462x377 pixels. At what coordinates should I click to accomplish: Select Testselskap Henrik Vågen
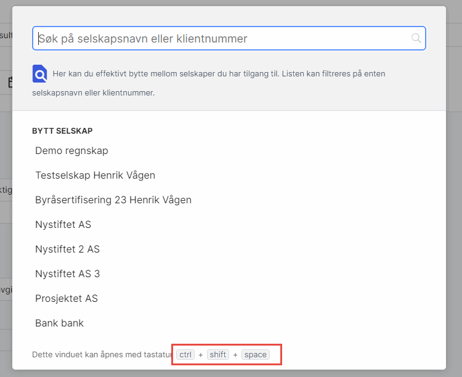coord(95,175)
